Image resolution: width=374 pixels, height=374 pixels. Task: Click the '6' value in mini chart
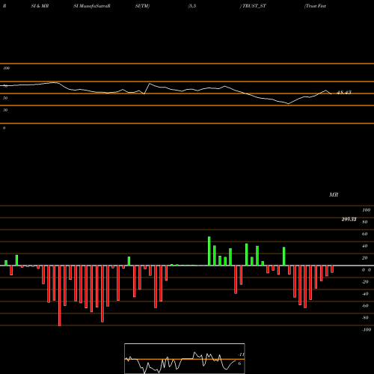pyautogui.click(x=239, y=364)
